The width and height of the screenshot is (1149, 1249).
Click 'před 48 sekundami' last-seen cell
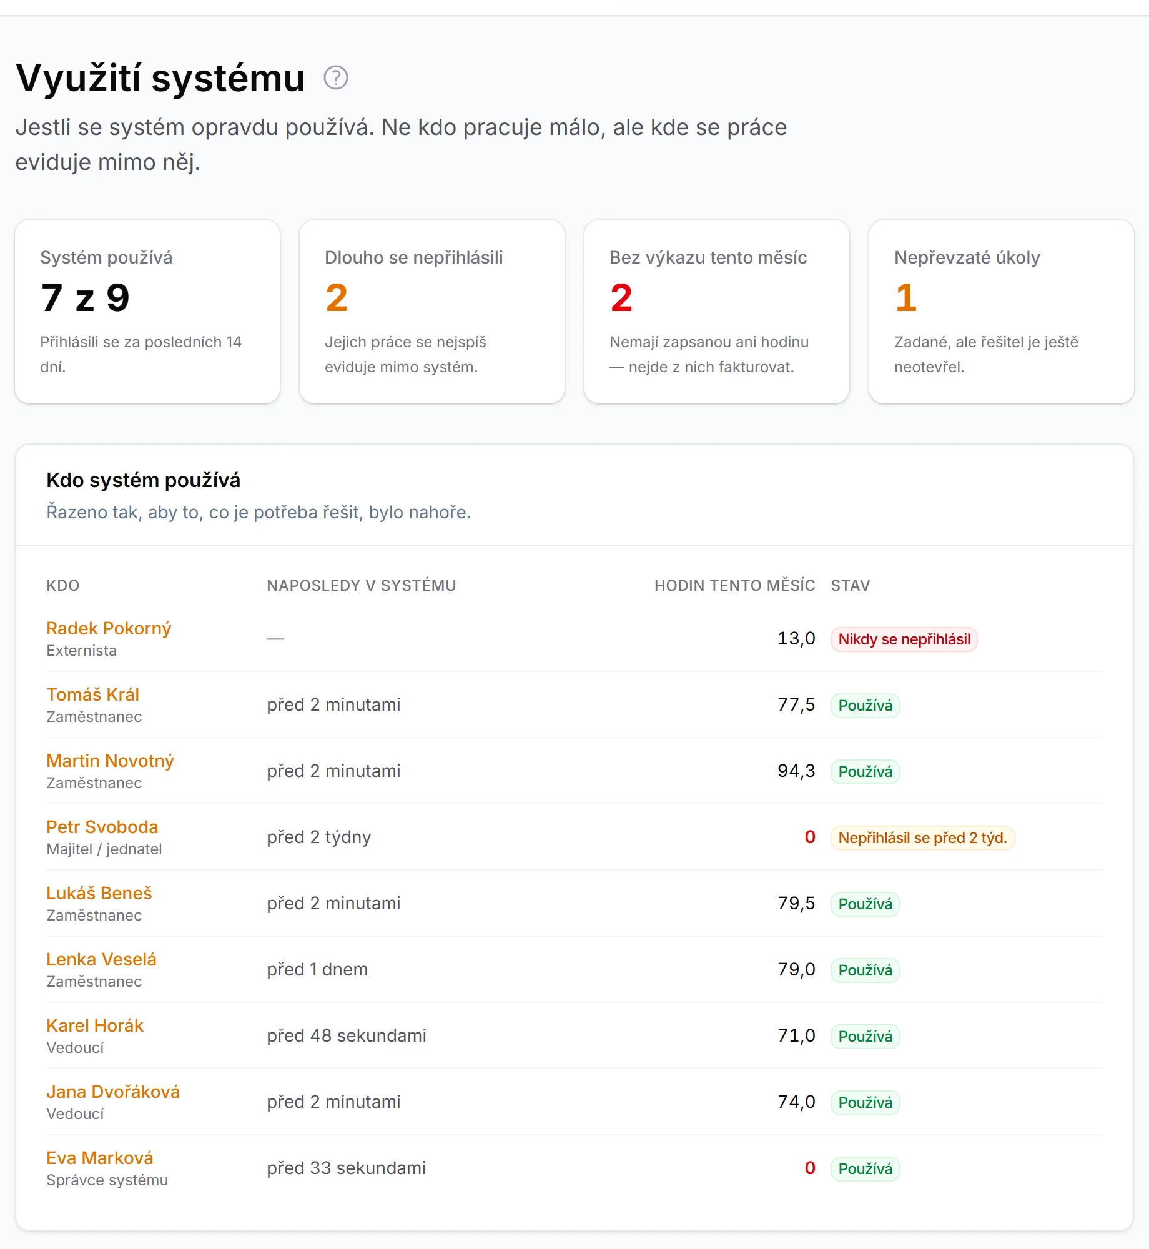pyautogui.click(x=347, y=1036)
